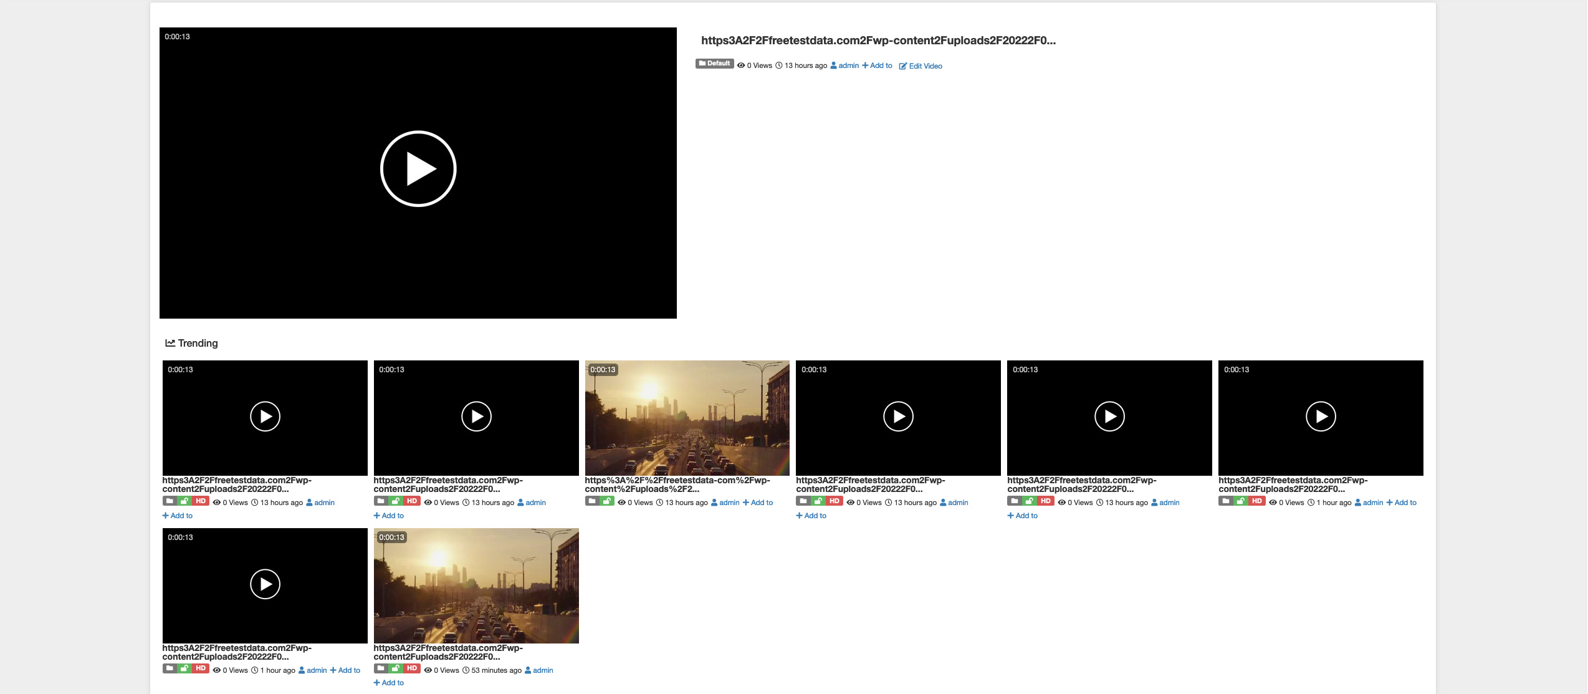Image resolution: width=1588 pixels, height=694 pixels.
Task: Open the admin profile link beside the Default badge
Action: [844, 65]
